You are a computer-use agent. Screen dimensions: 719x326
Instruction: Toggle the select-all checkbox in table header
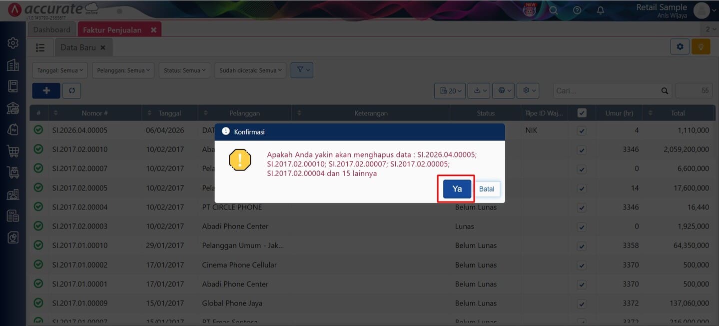[x=582, y=113]
